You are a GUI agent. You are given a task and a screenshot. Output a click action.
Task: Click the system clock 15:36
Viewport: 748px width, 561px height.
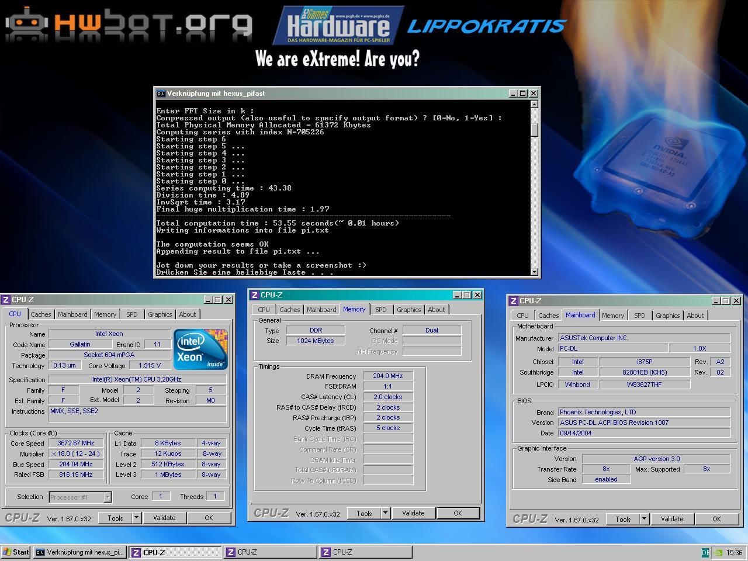(735, 552)
